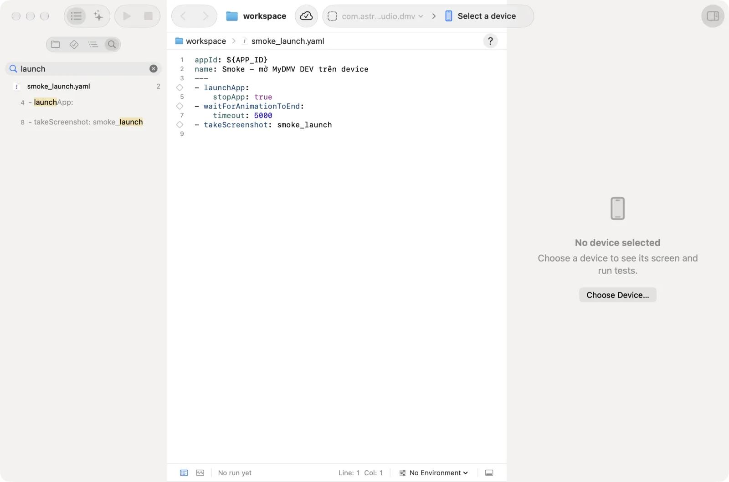Click the waitForAnimationToEnd gutter diamond
This screenshot has height=482, width=729.
coord(180,106)
